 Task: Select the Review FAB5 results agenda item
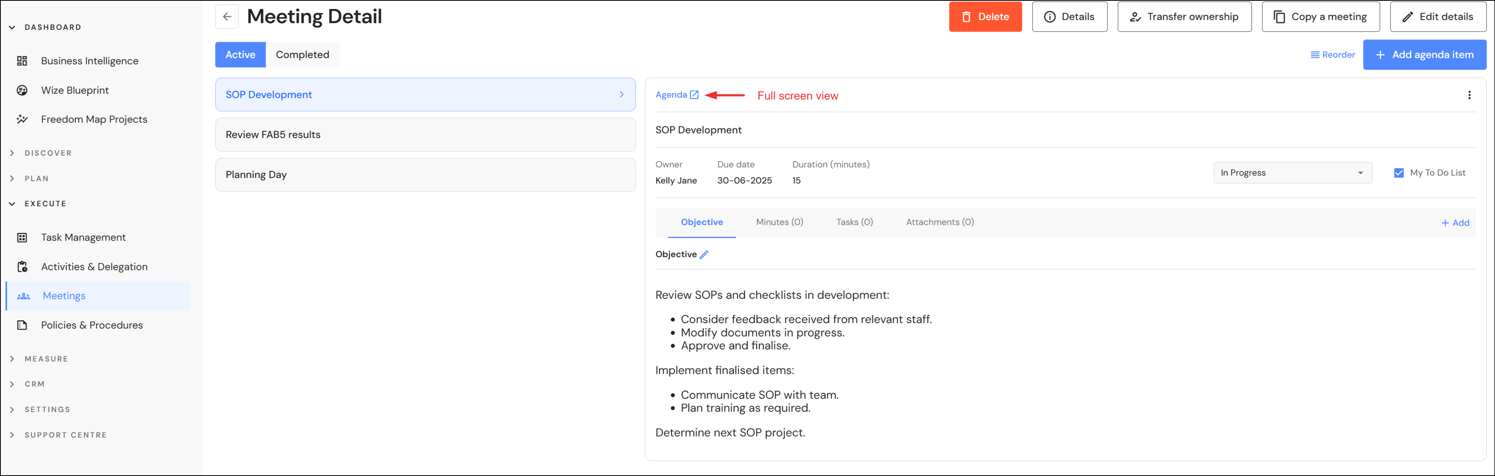tap(425, 135)
